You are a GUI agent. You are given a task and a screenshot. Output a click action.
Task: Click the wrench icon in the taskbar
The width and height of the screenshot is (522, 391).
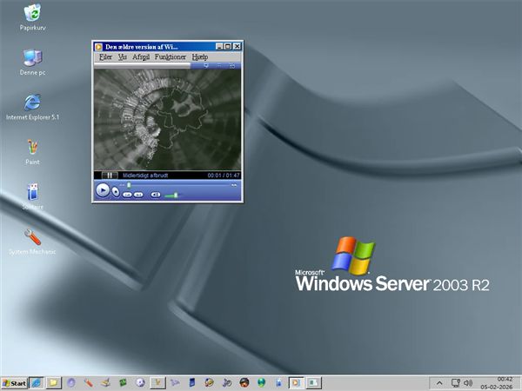pos(88,383)
